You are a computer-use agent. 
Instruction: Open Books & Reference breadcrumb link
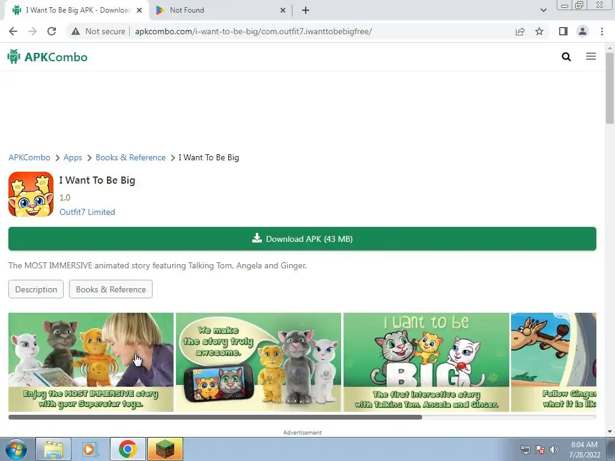pos(130,158)
